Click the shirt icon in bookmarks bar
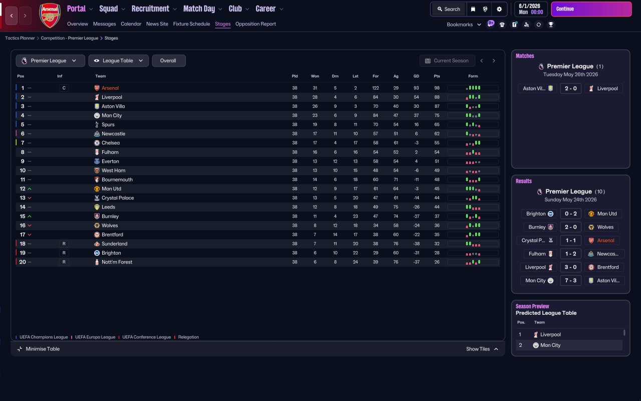Viewport: 641px width, 401px height. (x=502, y=25)
